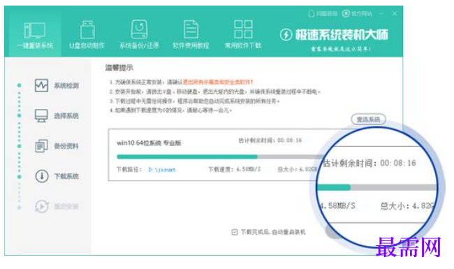The height and width of the screenshot is (269, 454).
Task: Select the 下载系统 download icon
Action: point(41,176)
